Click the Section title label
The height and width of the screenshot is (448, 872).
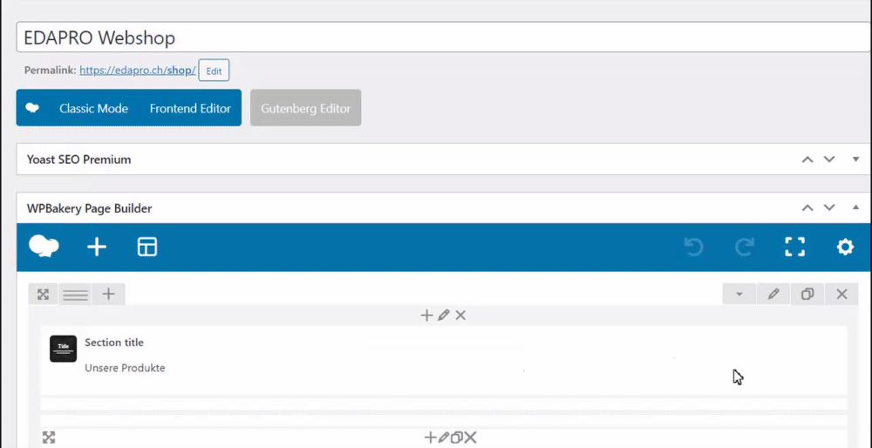[x=114, y=343]
